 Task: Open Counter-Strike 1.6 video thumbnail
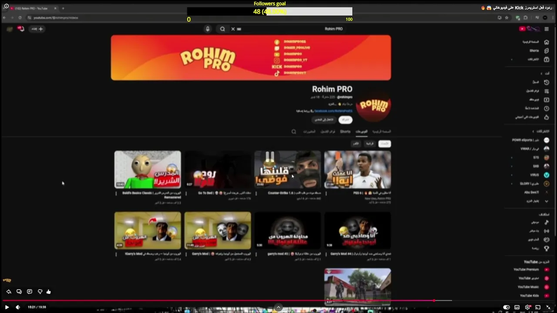(288, 170)
